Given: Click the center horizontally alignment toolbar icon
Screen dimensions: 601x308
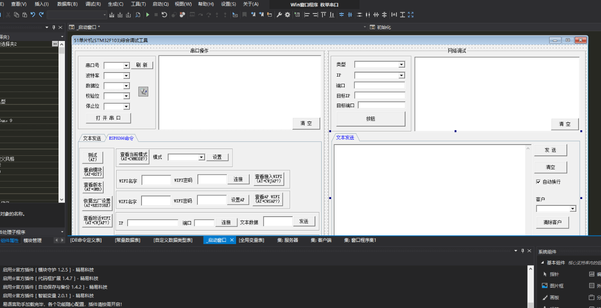Looking at the screenshot, I should [x=350, y=14].
